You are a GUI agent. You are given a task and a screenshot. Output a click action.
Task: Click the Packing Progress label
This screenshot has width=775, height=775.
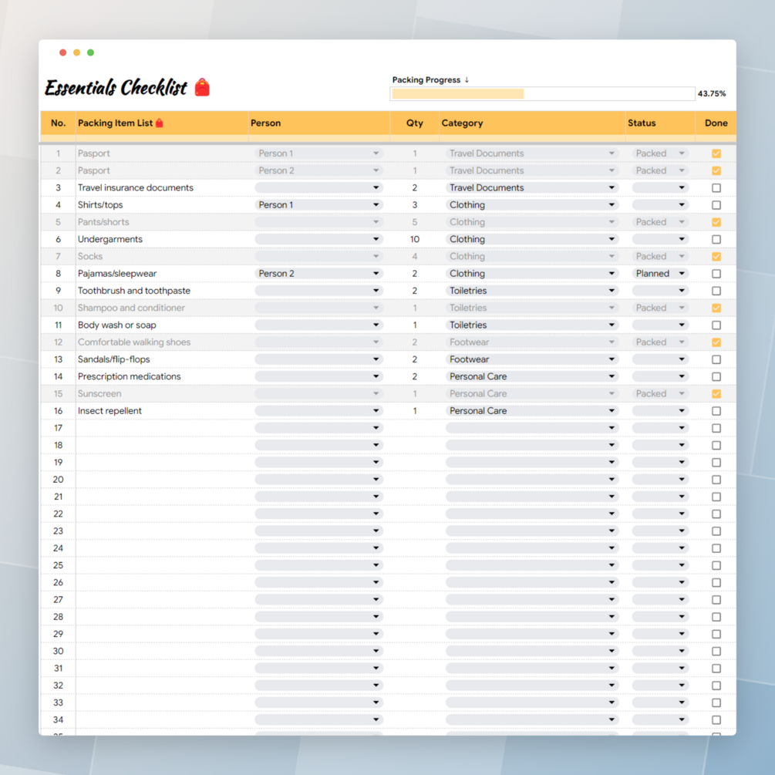tap(426, 79)
